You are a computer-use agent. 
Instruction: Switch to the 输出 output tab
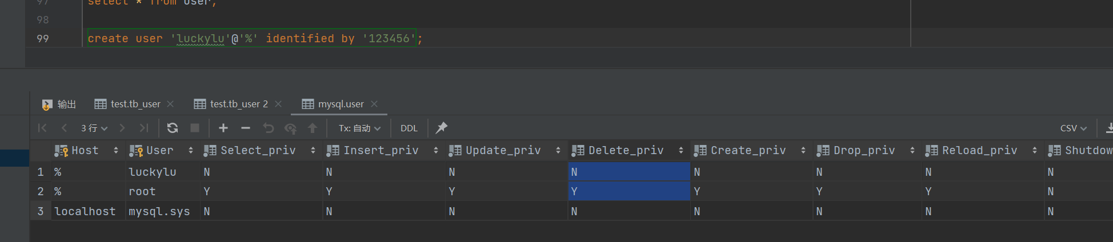59,104
